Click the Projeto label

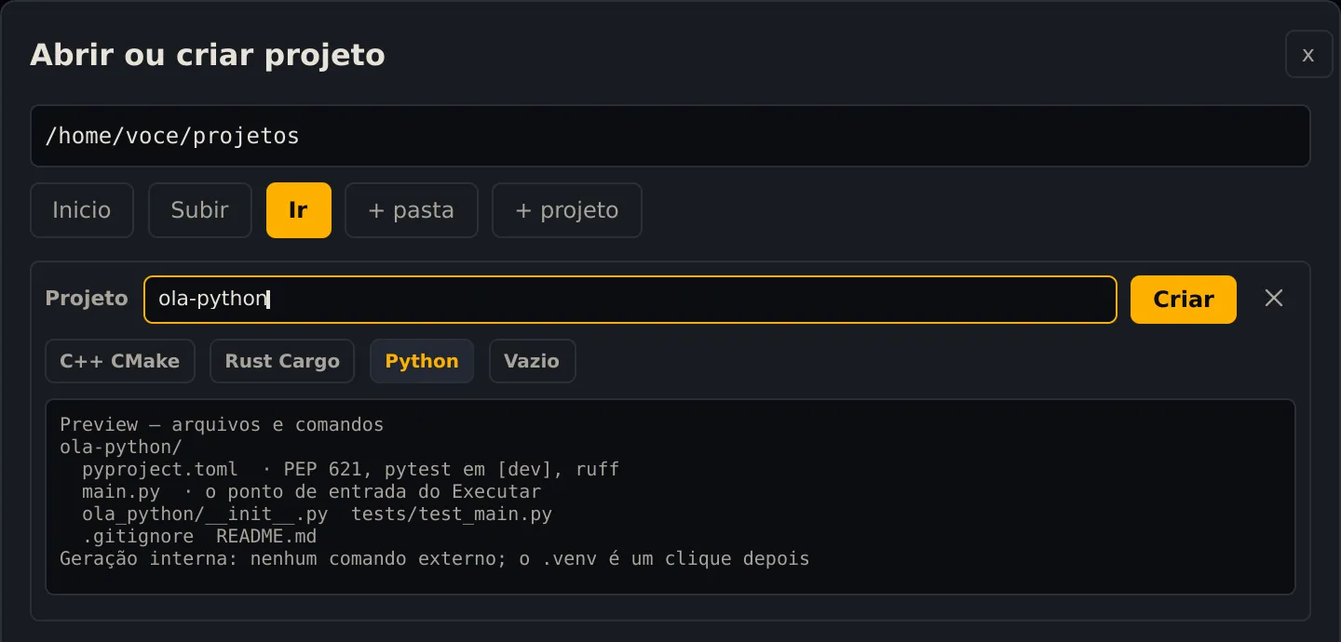(x=87, y=299)
